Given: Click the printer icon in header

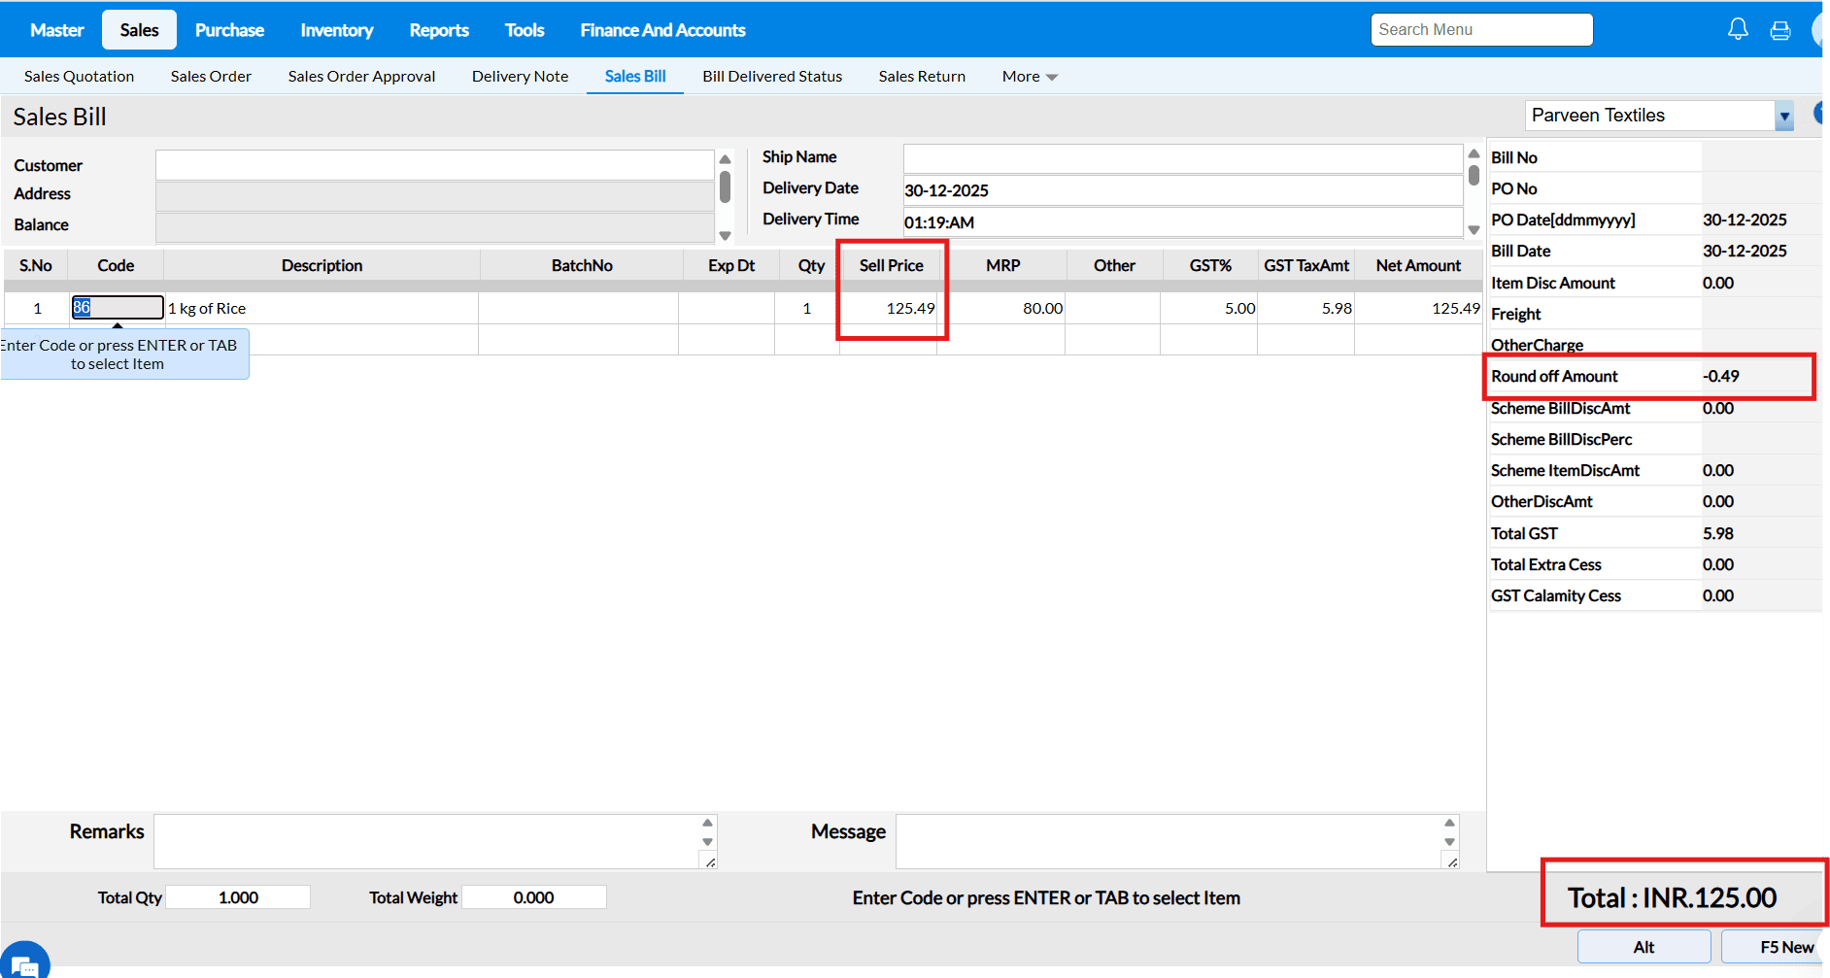Looking at the screenshot, I should [x=1779, y=31].
